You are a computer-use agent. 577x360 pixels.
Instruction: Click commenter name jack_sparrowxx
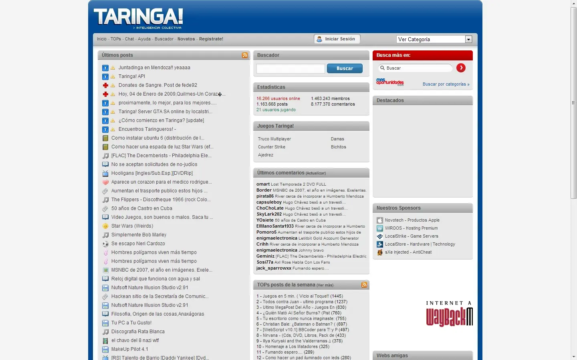point(274,268)
